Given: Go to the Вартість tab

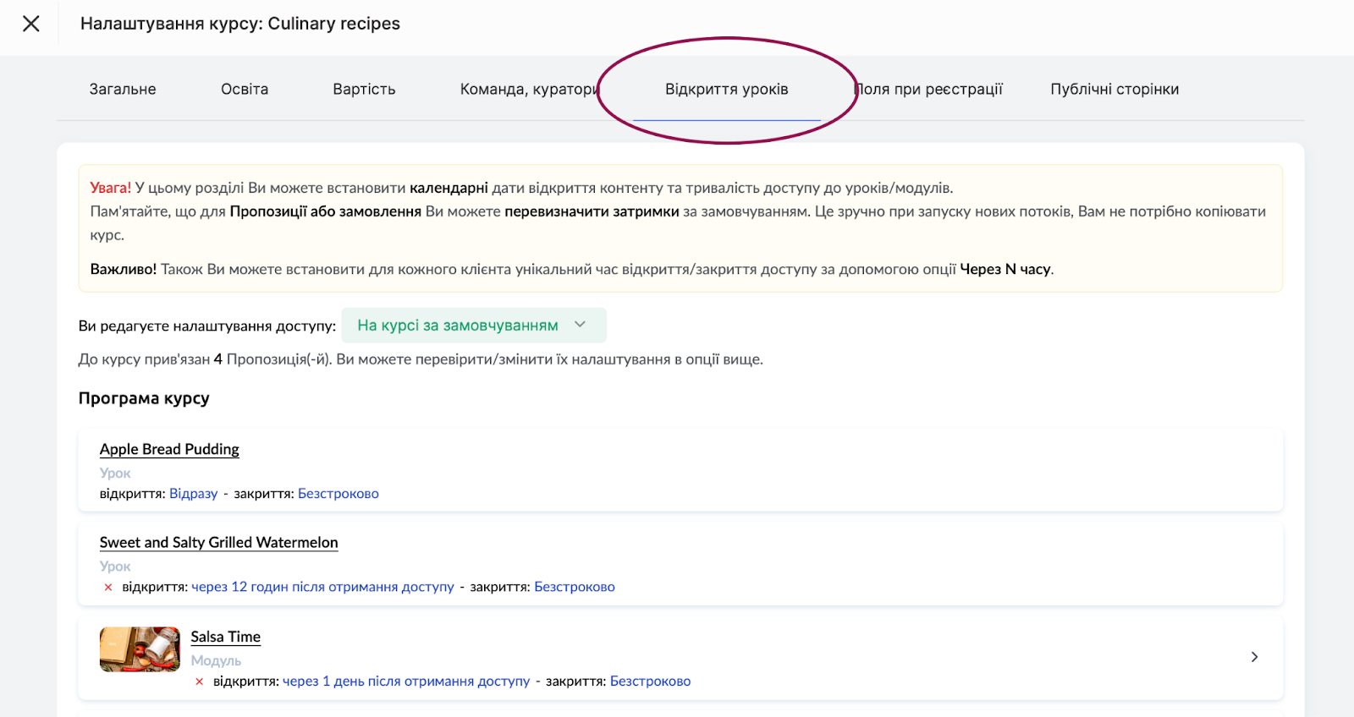Looking at the screenshot, I should [364, 90].
